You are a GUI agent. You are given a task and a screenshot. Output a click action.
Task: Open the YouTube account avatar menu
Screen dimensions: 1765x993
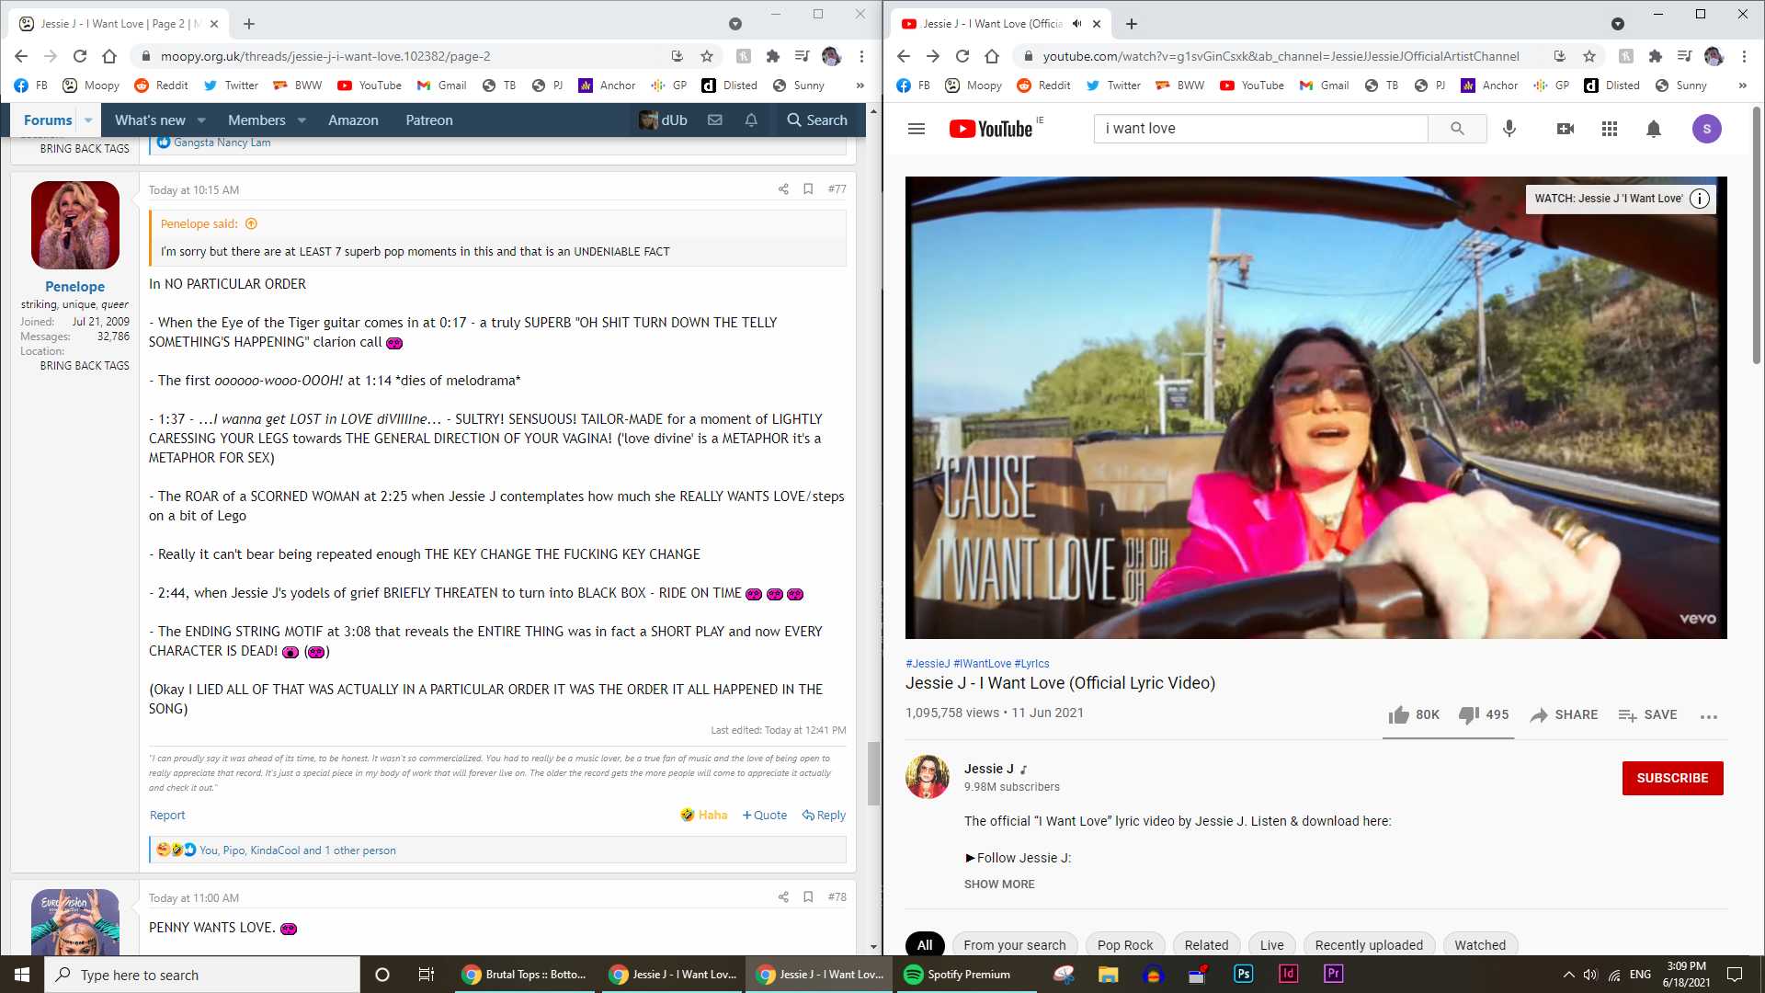pyautogui.click(x=1707, y=129)
